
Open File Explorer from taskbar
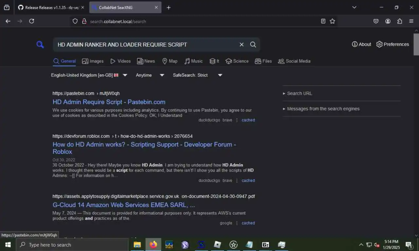(137, 245)
